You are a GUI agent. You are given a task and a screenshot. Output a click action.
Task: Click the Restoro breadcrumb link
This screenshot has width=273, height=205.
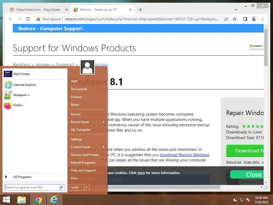click(x=21, y=65)
